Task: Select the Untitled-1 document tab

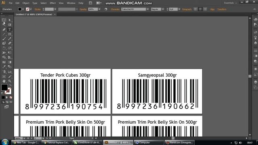Action: [x=34, y=14]
